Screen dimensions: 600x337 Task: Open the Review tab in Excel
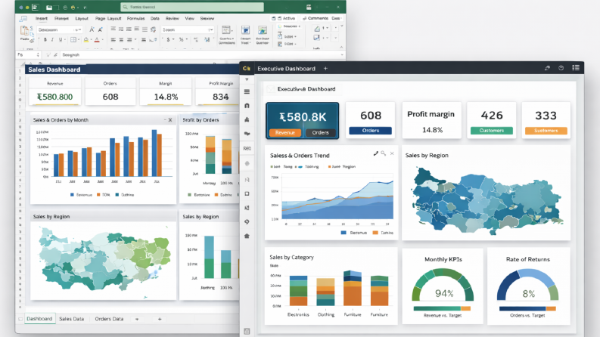pyautogui.click(x=173, y=18)
